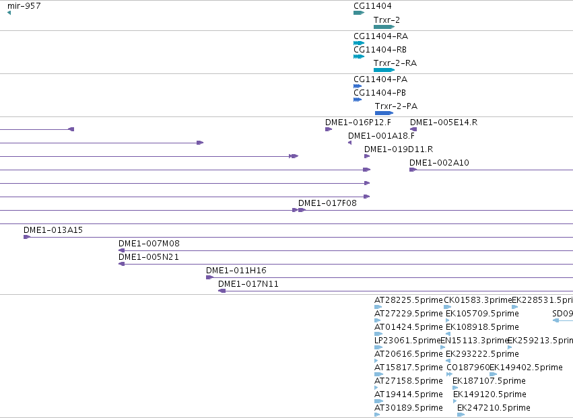Click the DME1-017F08 label
The width and height of the screenshot is (573, 418).
coord(327,203)
